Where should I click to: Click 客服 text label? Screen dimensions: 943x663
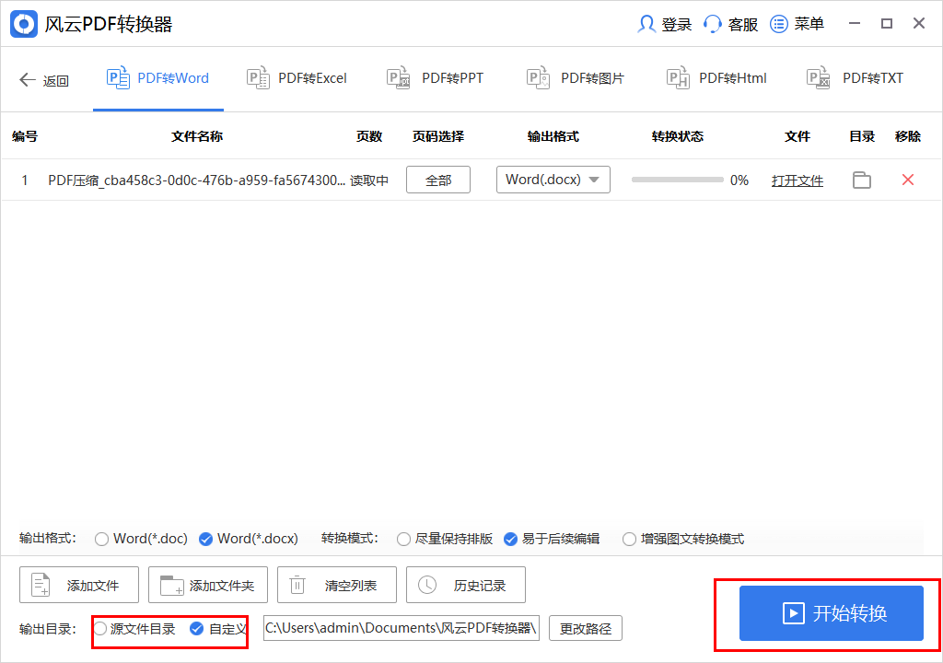tap(743, 25)
